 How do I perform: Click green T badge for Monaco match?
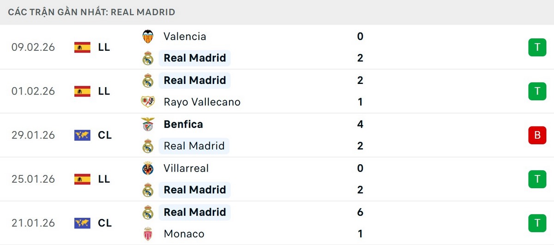pyautogui.click(x=537, y=223)
